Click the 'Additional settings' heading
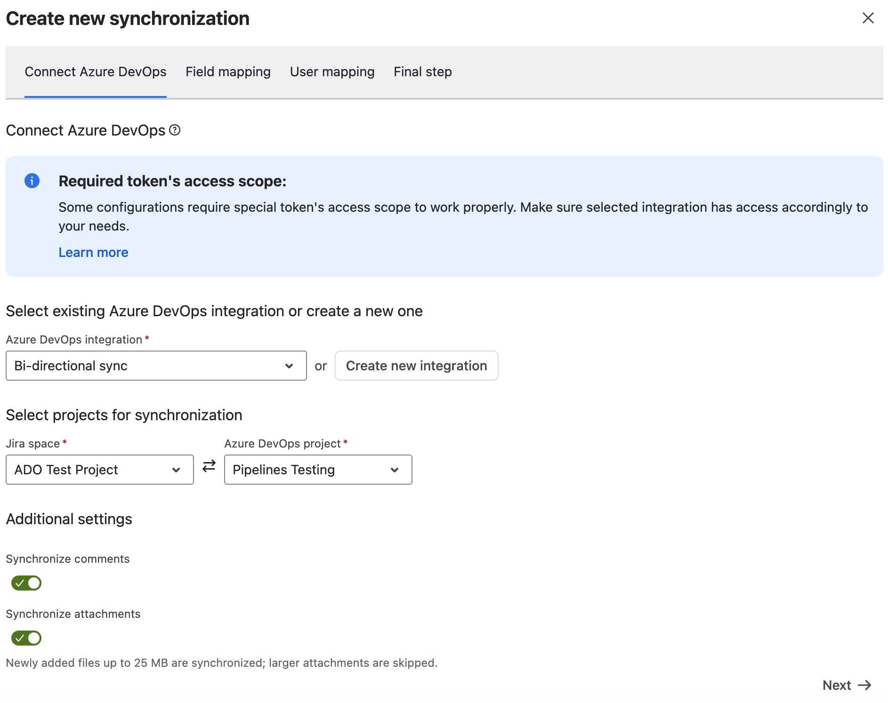Screen dimensions: 888x703 click(69, 519)
